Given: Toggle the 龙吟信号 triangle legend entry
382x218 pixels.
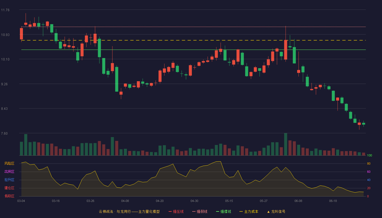Looking at the screenshot, I should (x=276, y=211).
